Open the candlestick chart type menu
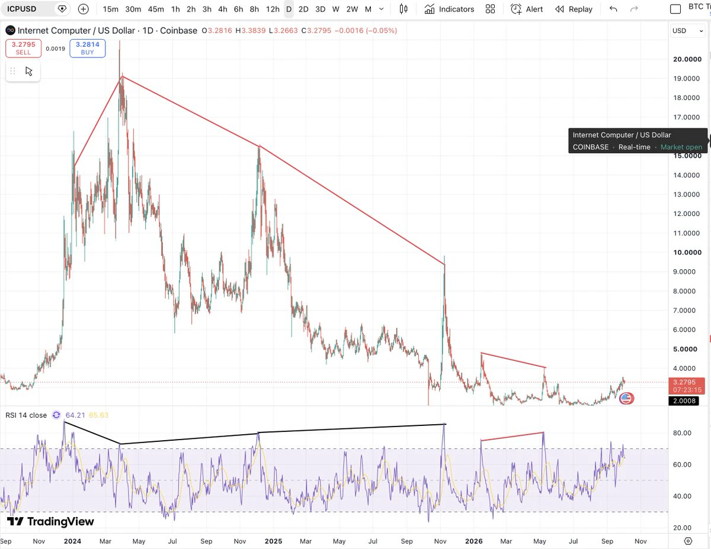The image size is (711, 549). (x=403, y=9)
